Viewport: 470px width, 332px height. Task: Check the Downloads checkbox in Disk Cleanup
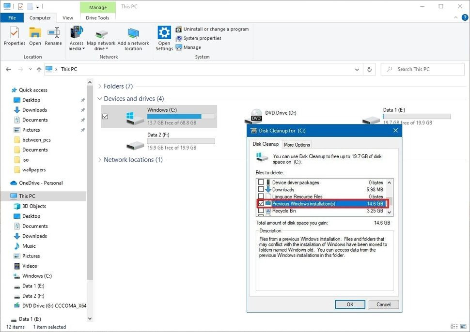tap(261, 189)
